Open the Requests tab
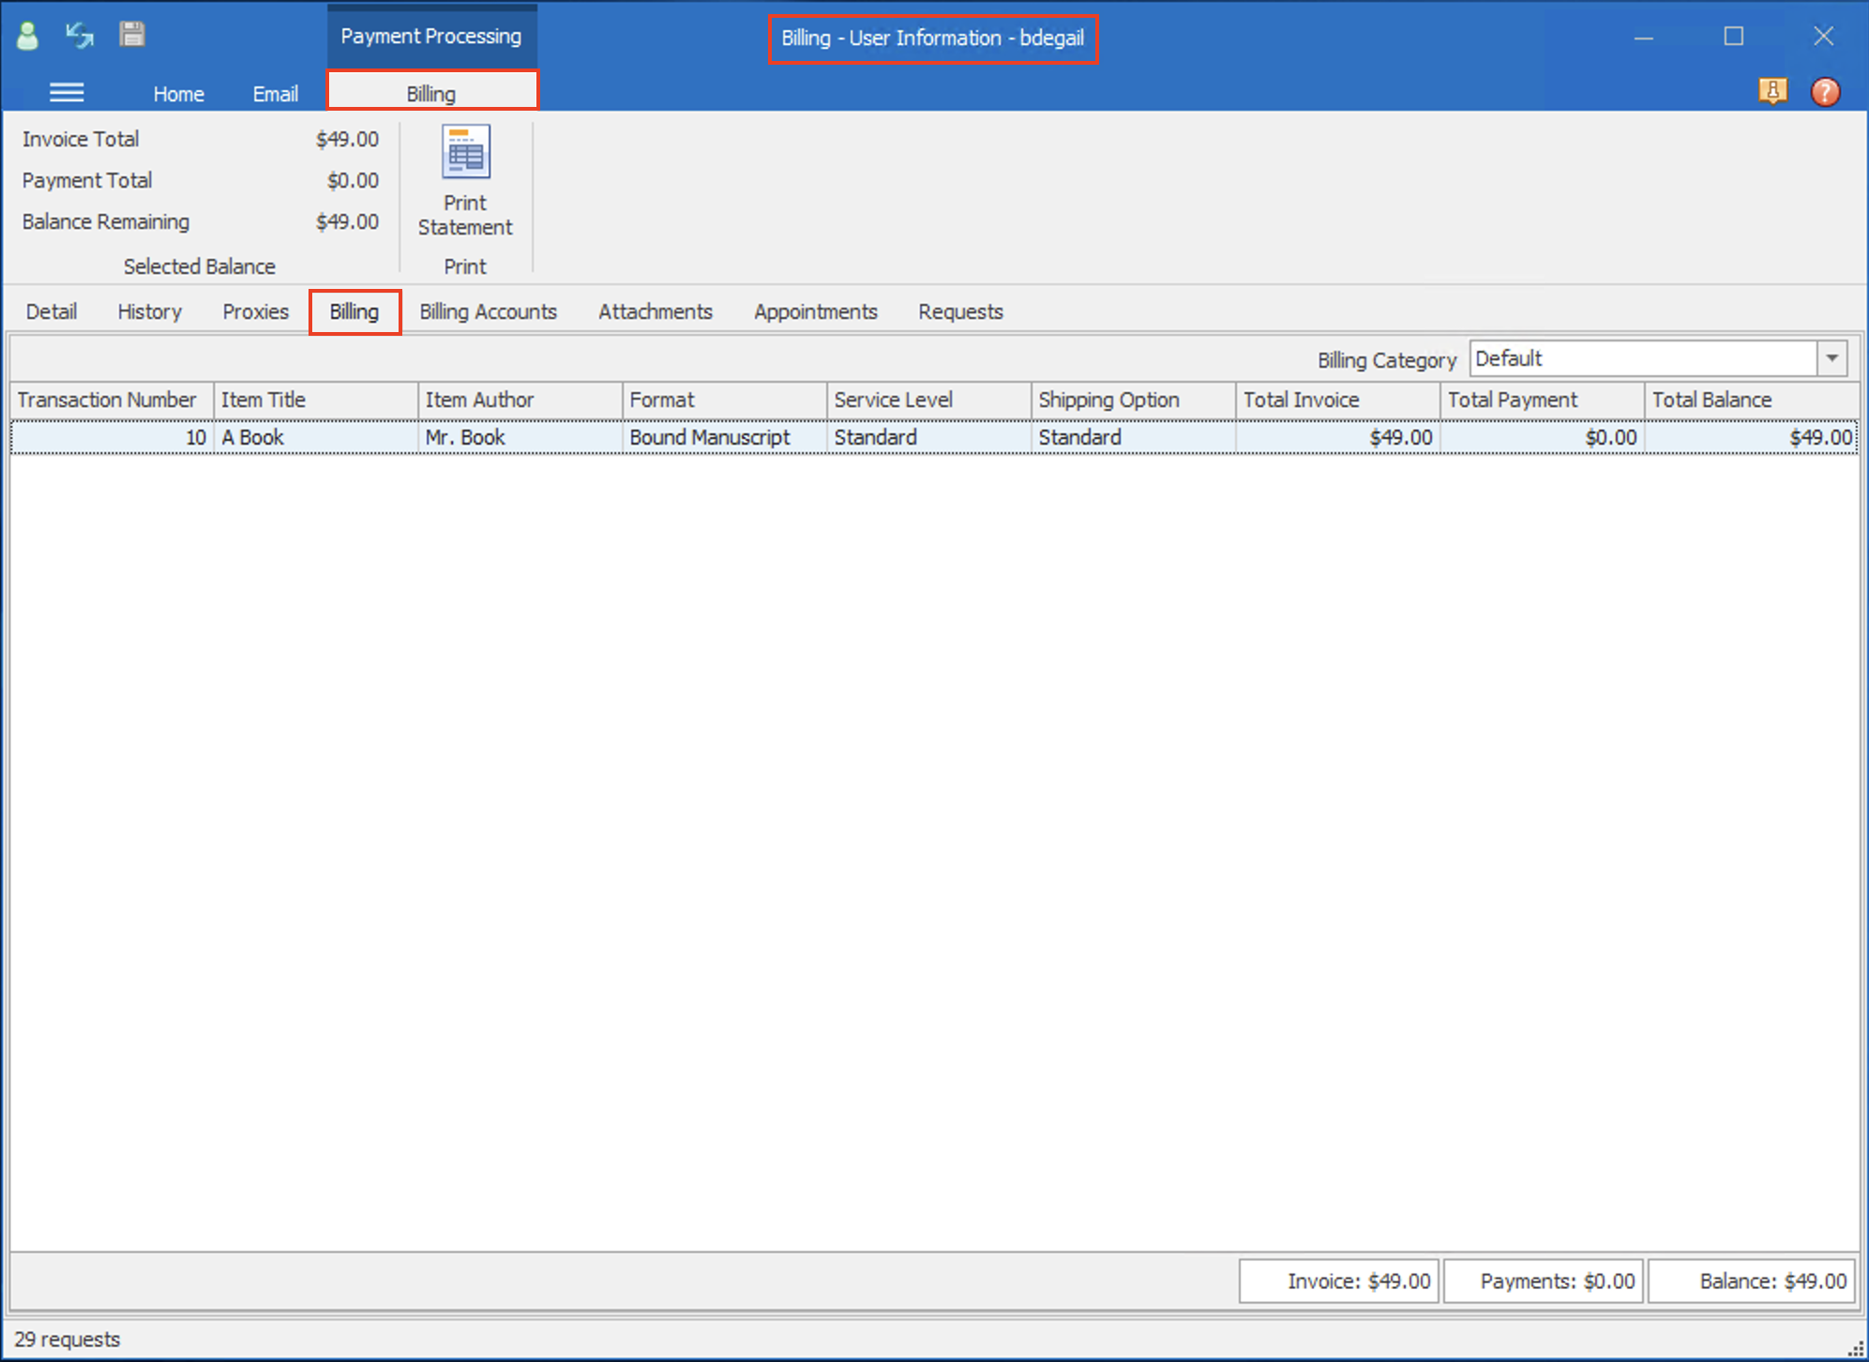This screenshot has height=1362, width=1869. point(959,311)
